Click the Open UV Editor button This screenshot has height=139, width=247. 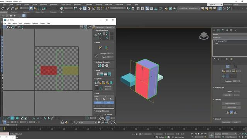pyautogui.click(x=231, y=103)
